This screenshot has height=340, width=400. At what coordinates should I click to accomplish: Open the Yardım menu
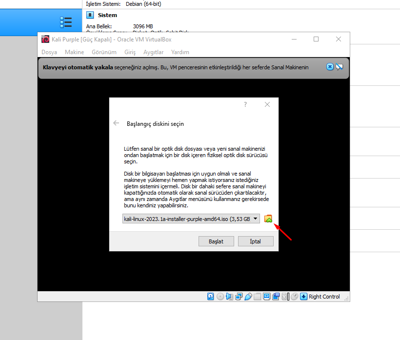[180, 52]
